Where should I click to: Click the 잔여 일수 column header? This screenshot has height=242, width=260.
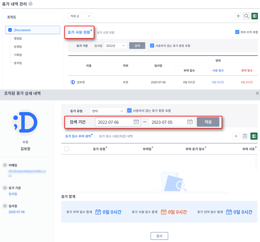tap(247, 70)
